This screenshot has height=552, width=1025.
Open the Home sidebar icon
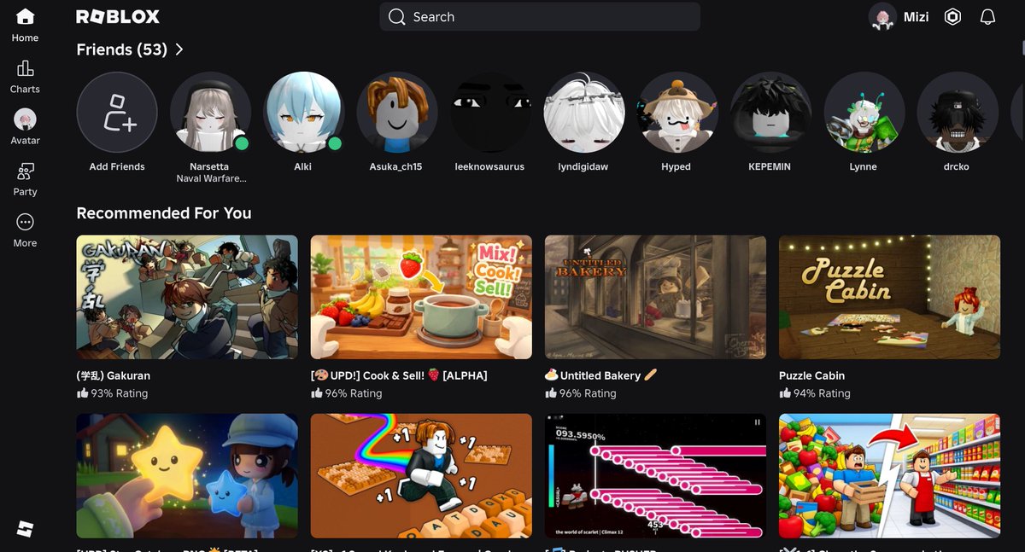[x=25, y=16]
